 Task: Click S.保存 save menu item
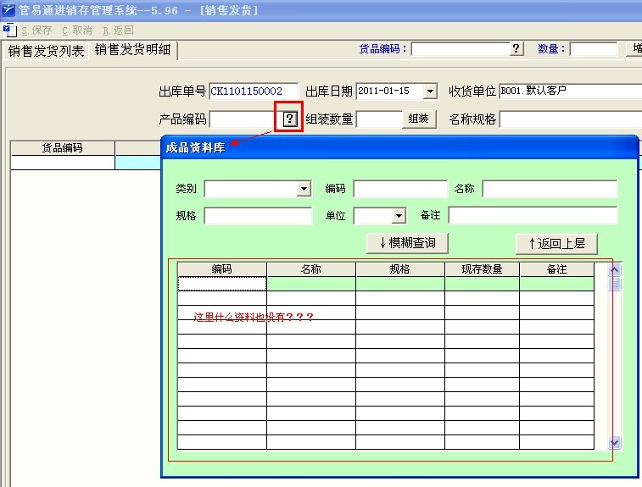pyautogui.click(x=36, y=30)
